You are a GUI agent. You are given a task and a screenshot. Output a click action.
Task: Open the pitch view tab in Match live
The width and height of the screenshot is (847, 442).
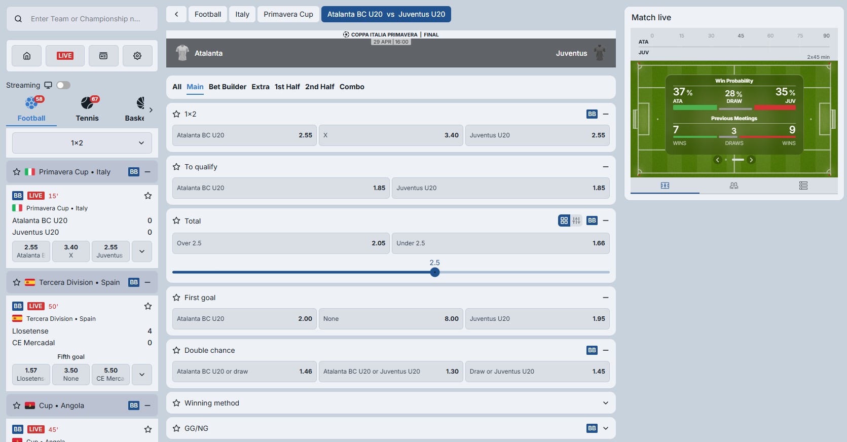click(665, 186)
